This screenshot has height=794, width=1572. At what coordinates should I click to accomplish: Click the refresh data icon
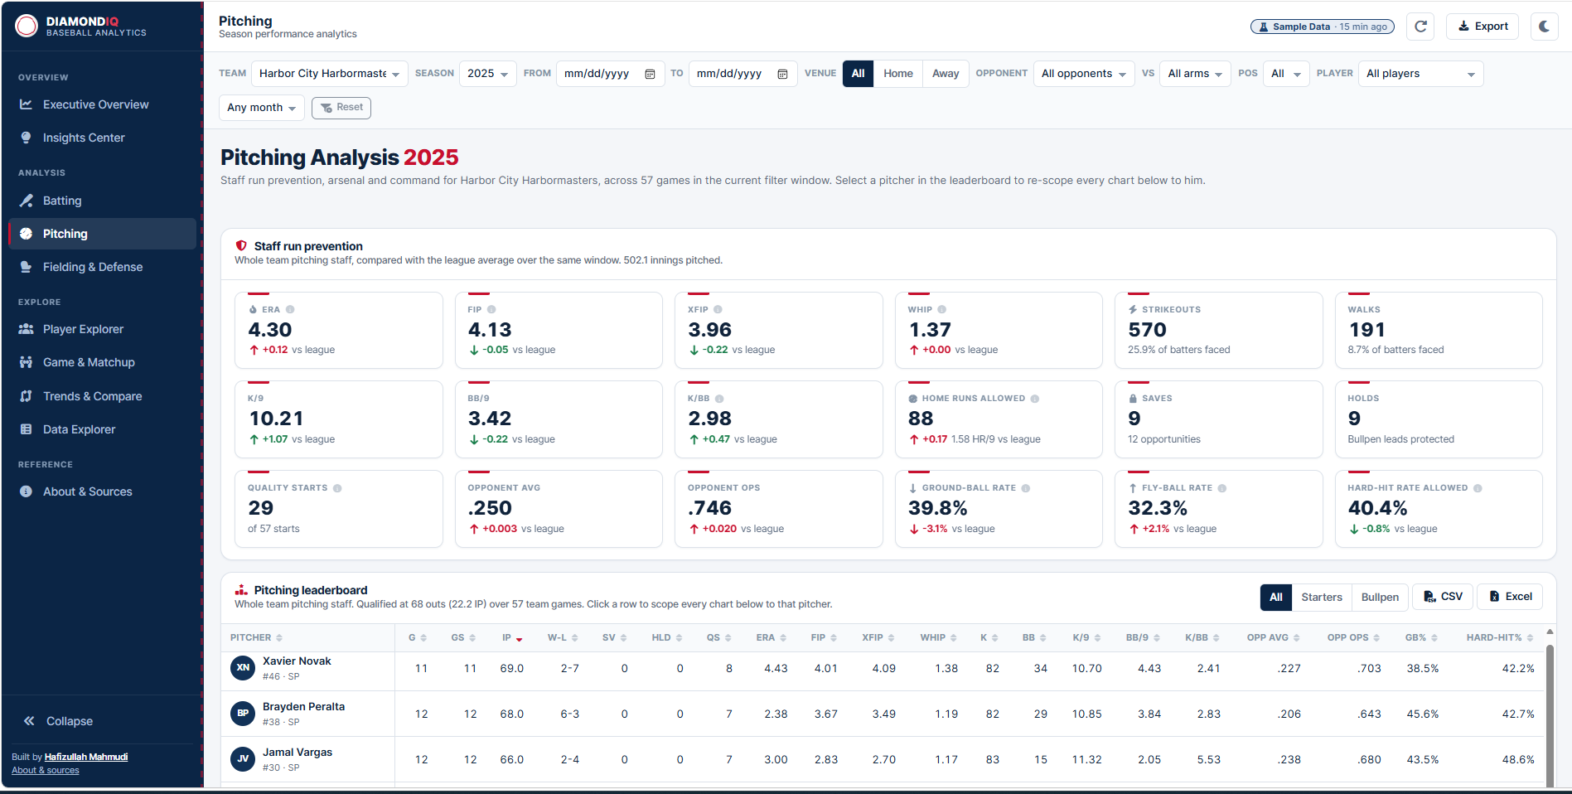click(x=1420, y=27)
